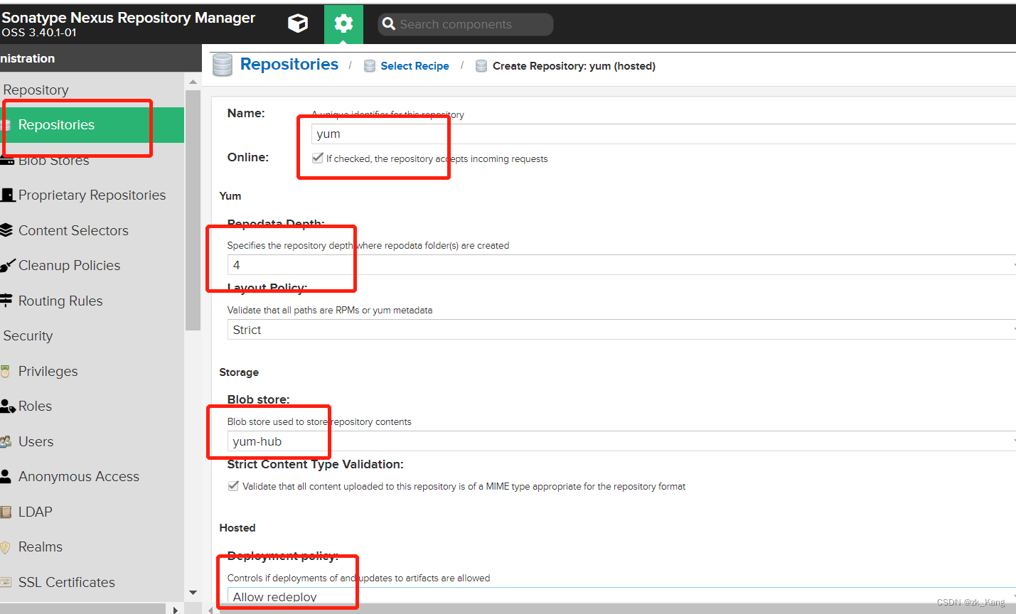
Task: Click the Privileges medal icon in sidebar
Action: click(6, 371)
